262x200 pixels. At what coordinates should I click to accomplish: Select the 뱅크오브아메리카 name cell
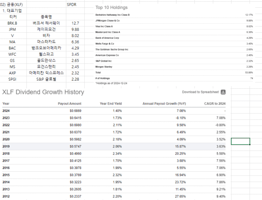(46, 48)
